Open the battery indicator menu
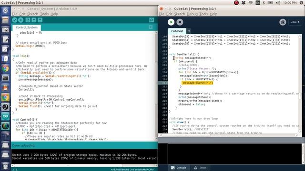This screenshot has height=171, width=305. pyautogui.click(x=270, y=3)
